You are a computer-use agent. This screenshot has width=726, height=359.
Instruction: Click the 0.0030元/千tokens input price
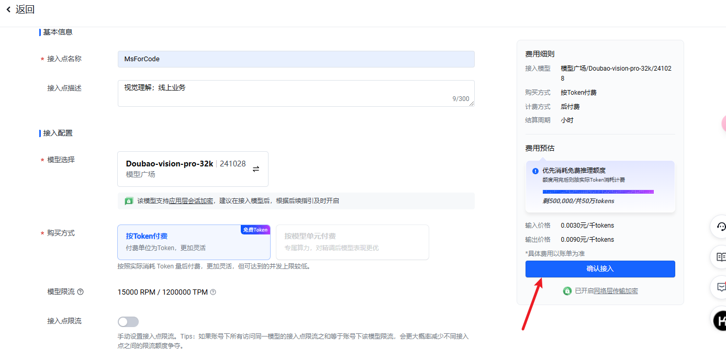click(x=587, y=226)
